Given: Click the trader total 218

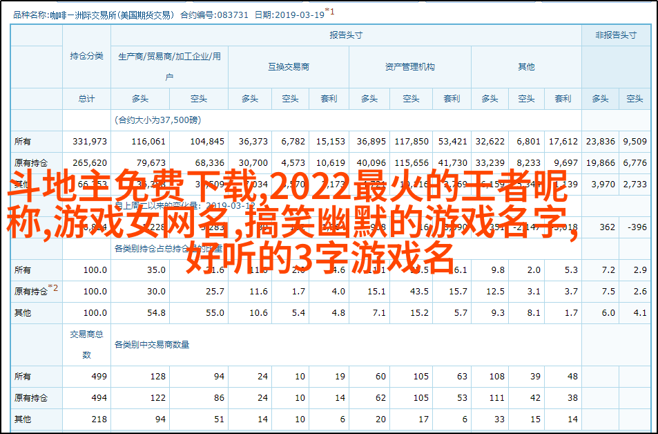Looking at the screenshot, I should (x=99, y=419).
